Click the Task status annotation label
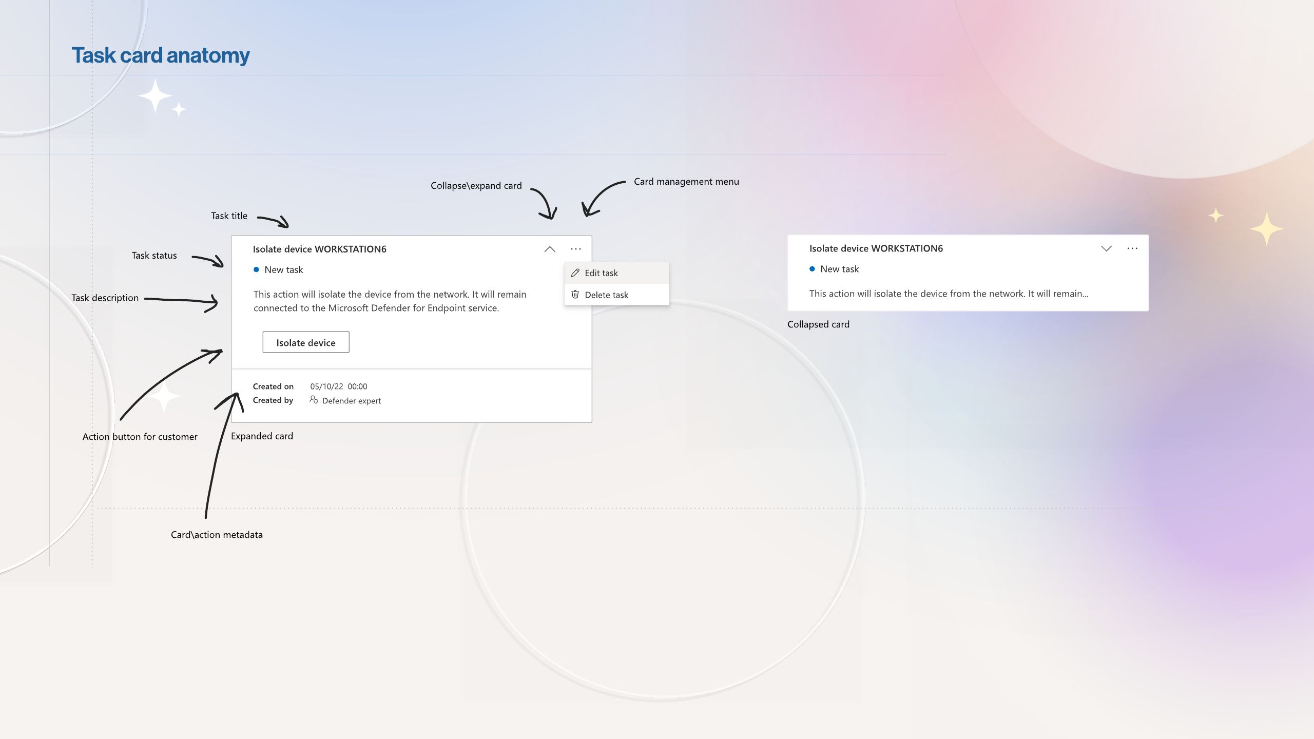 pyautogui.click(x=154, y=256)
